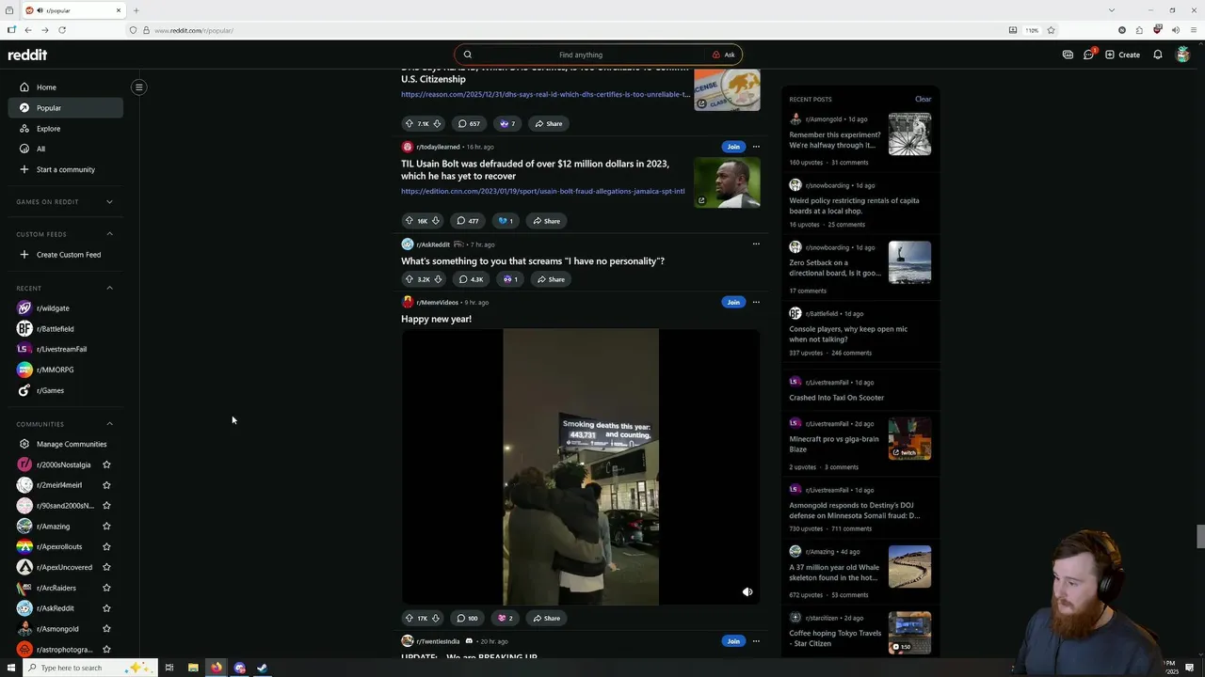Open the notifications bell
Screen dimensions: 1205x677
coord(1158,55)
